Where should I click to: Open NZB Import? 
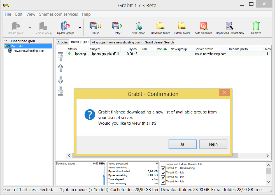tap(139, 28)
